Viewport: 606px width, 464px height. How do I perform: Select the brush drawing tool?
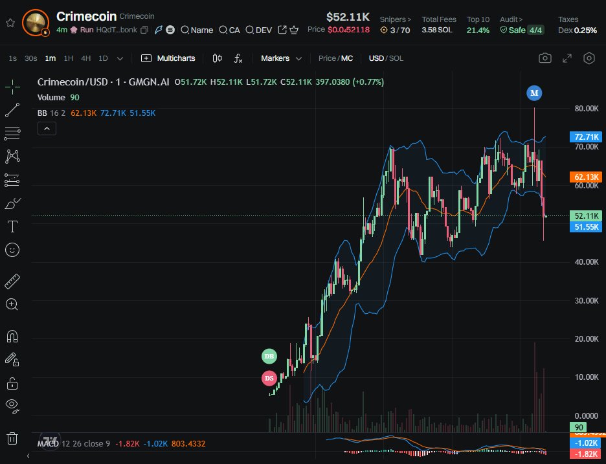(x=12, y=203)
